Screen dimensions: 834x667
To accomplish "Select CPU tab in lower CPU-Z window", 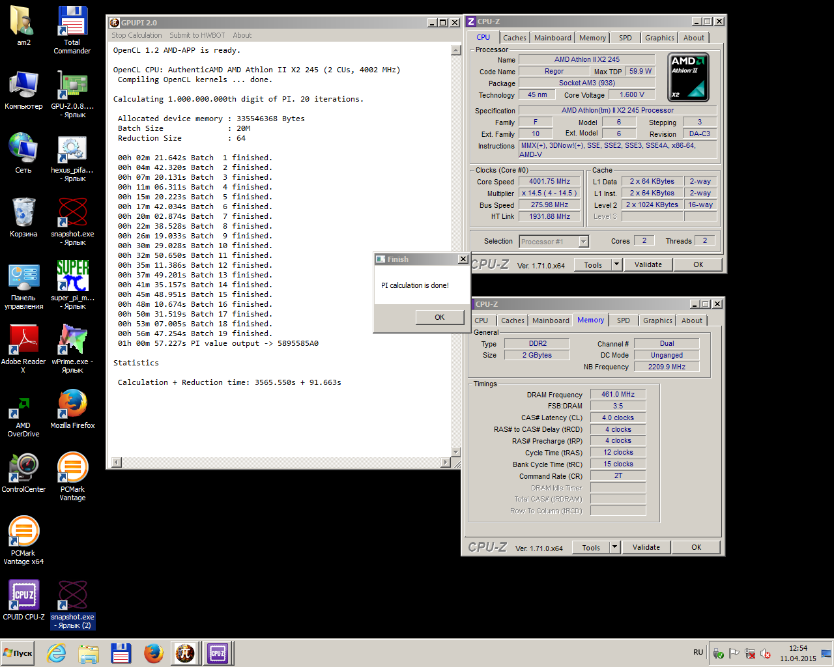I will click(482, 320).
